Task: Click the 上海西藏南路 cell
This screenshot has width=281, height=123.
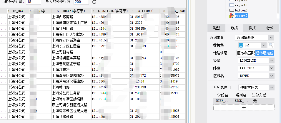Action: coord(71,17)
